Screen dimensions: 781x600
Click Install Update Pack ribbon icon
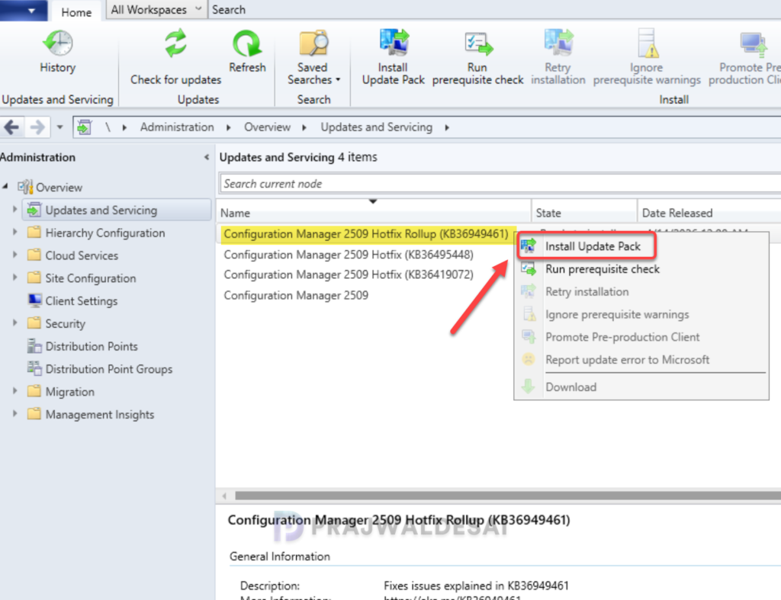393,56
